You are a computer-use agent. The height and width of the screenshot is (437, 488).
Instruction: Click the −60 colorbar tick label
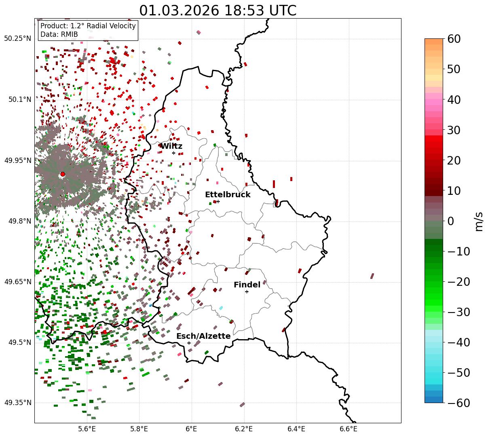(x=458, y=403)
